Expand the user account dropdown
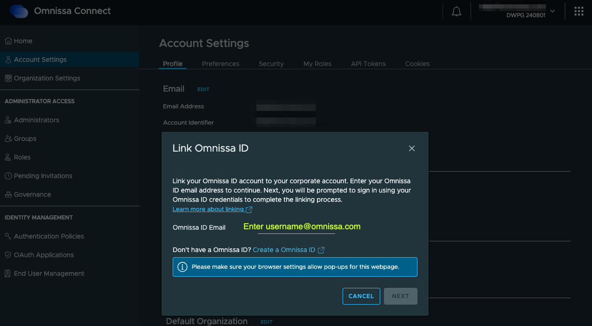The image size is (592, 326). [552, 11]
